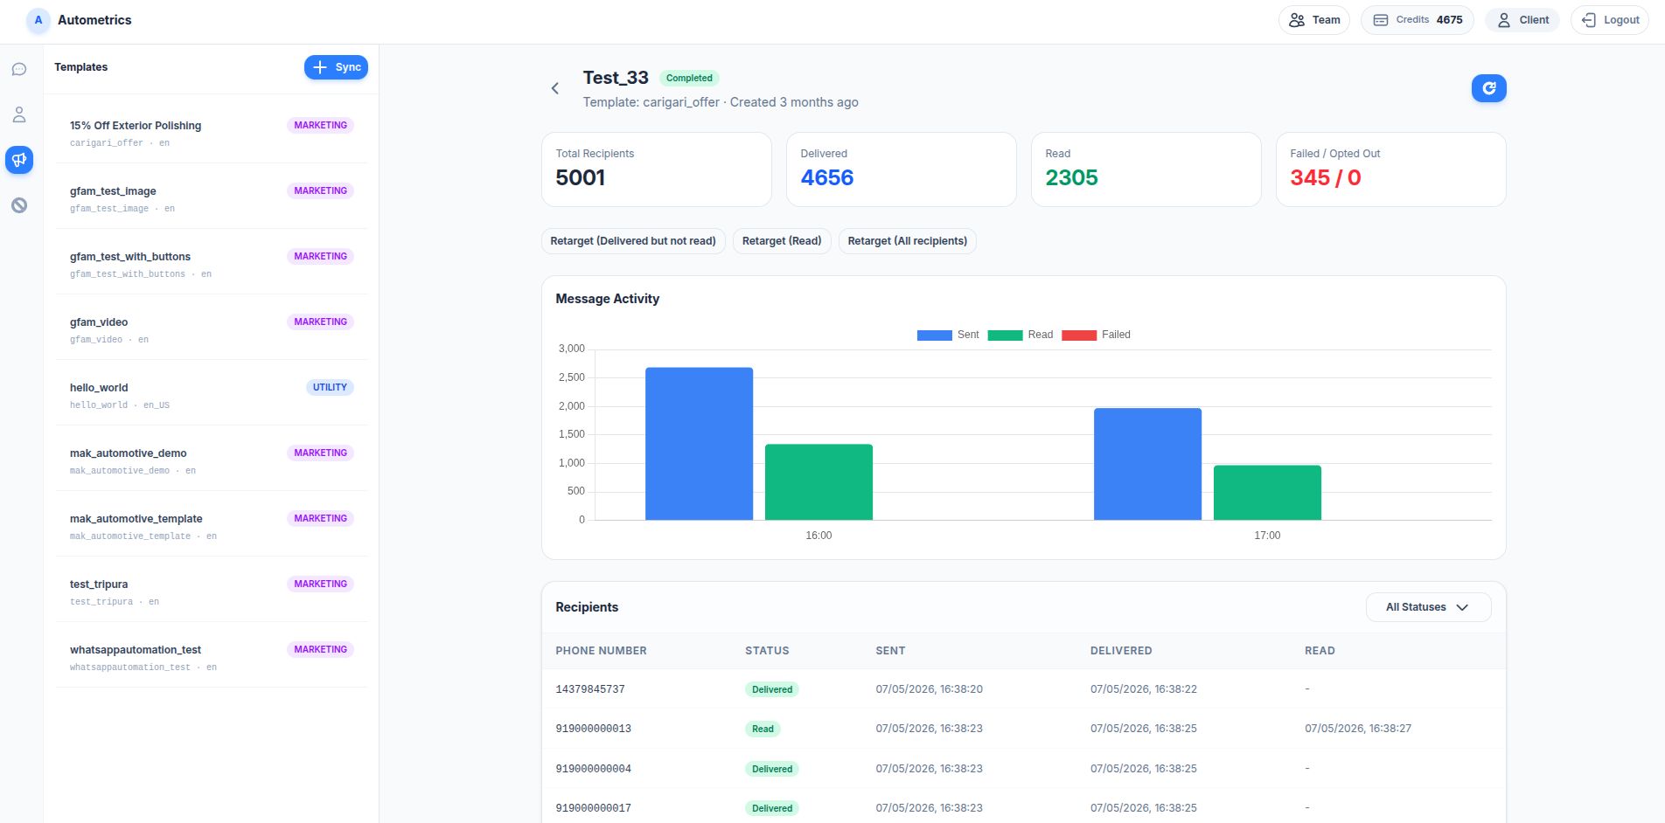Click the STATUS column header

[767, 651]
